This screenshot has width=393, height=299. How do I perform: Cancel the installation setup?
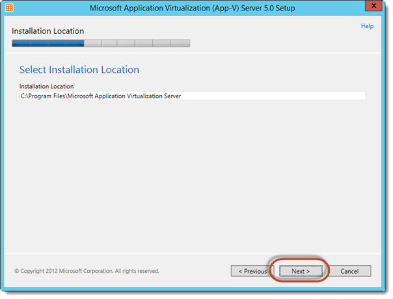pos(349,271)
